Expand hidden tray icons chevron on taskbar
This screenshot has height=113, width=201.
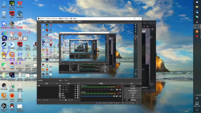point(195,95)
